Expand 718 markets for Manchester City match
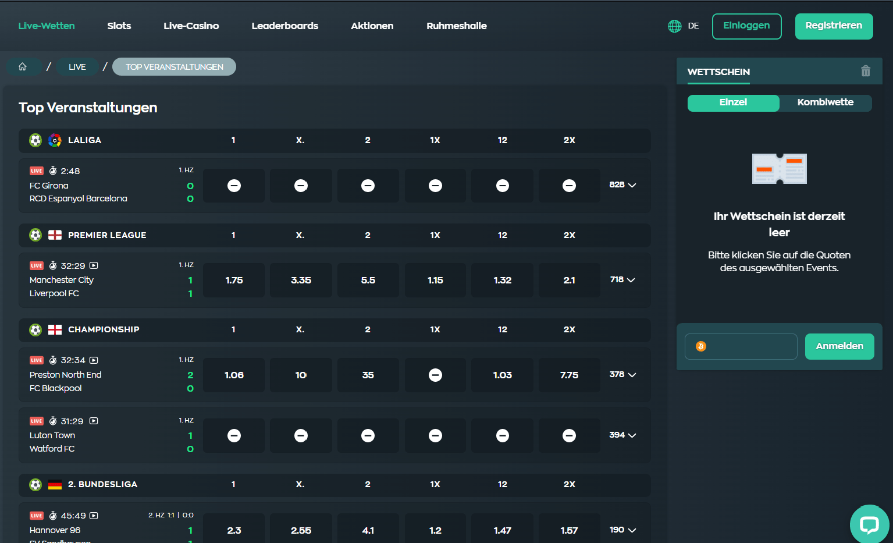This screenshot has width=893, height=543. click(x=622, y=280)
